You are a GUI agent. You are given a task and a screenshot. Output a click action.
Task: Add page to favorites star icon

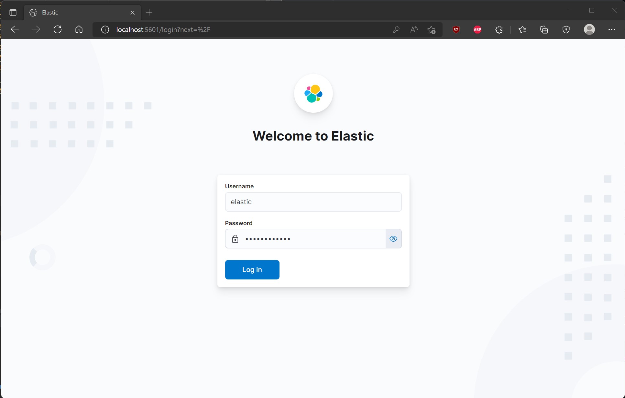[432, 30]
